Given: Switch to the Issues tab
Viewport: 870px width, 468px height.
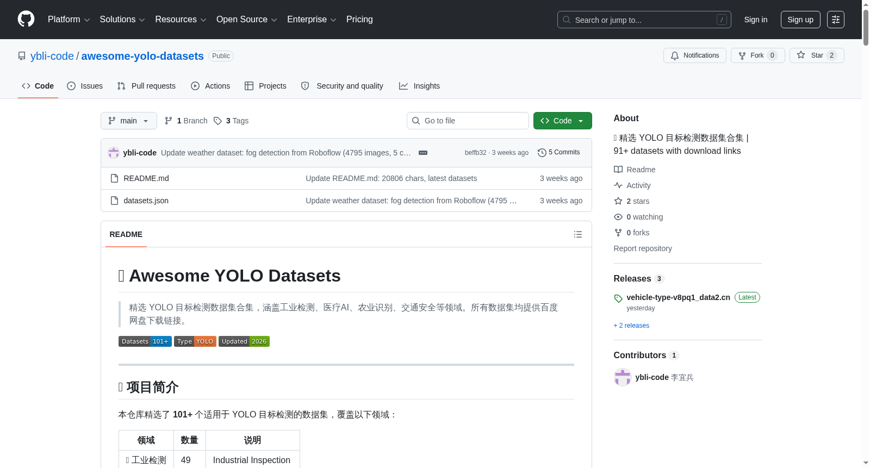Looking at the screenshot, I should pos(85,86).
